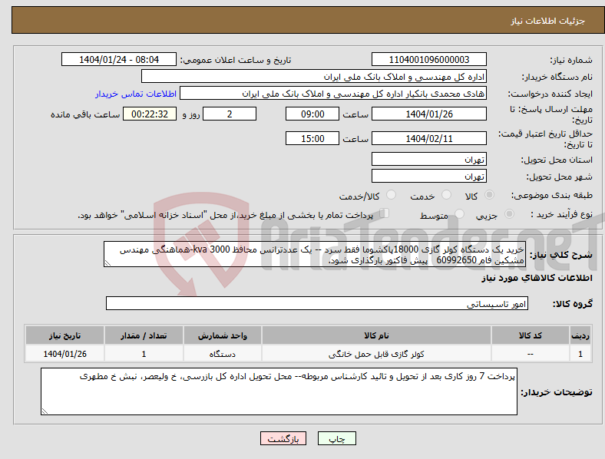Click the کد کالا column header
This screenshot has height=459, width=605.
tap(531, 335)
